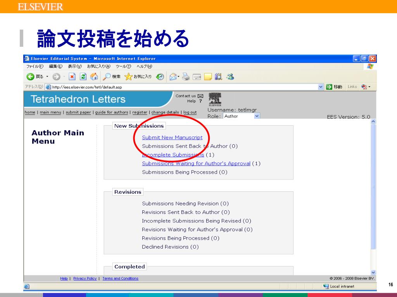Click the URL address input field
This screenshot has height=297, width=397.
pyautogui.click(x=181, y=87)
